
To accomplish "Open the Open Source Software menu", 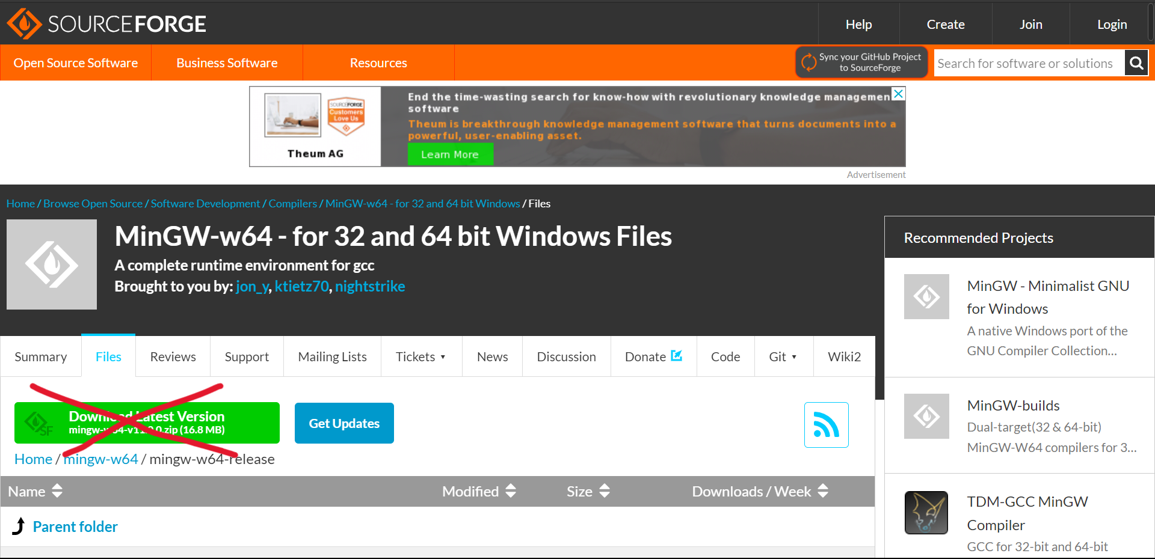I will coord(76,63).
